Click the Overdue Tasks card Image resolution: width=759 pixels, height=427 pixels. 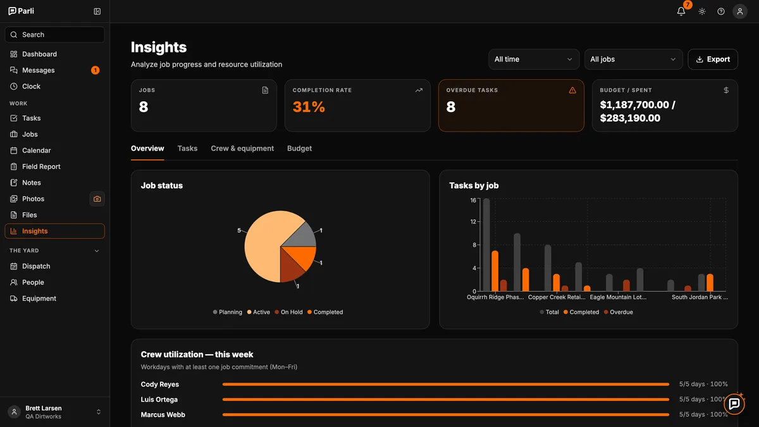tap(511, 106)
